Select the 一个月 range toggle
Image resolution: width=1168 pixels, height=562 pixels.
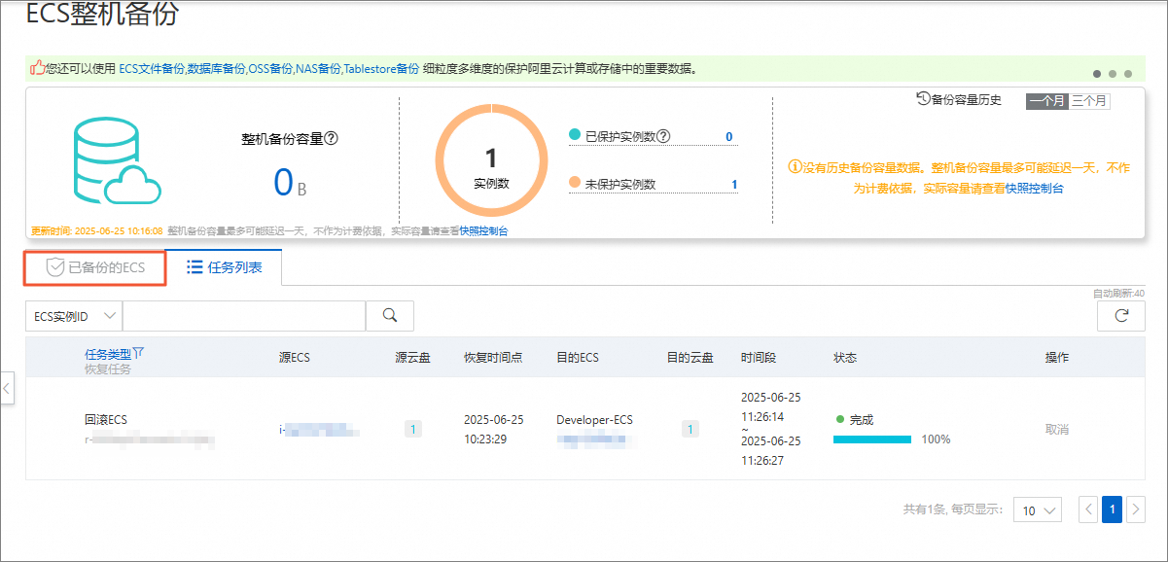1046,100
